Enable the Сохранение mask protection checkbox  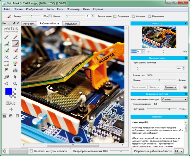point(115,16)
